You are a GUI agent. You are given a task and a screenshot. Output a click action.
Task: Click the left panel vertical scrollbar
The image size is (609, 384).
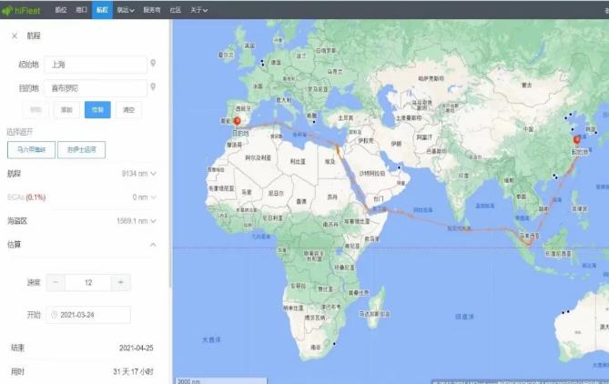(170, 156)
